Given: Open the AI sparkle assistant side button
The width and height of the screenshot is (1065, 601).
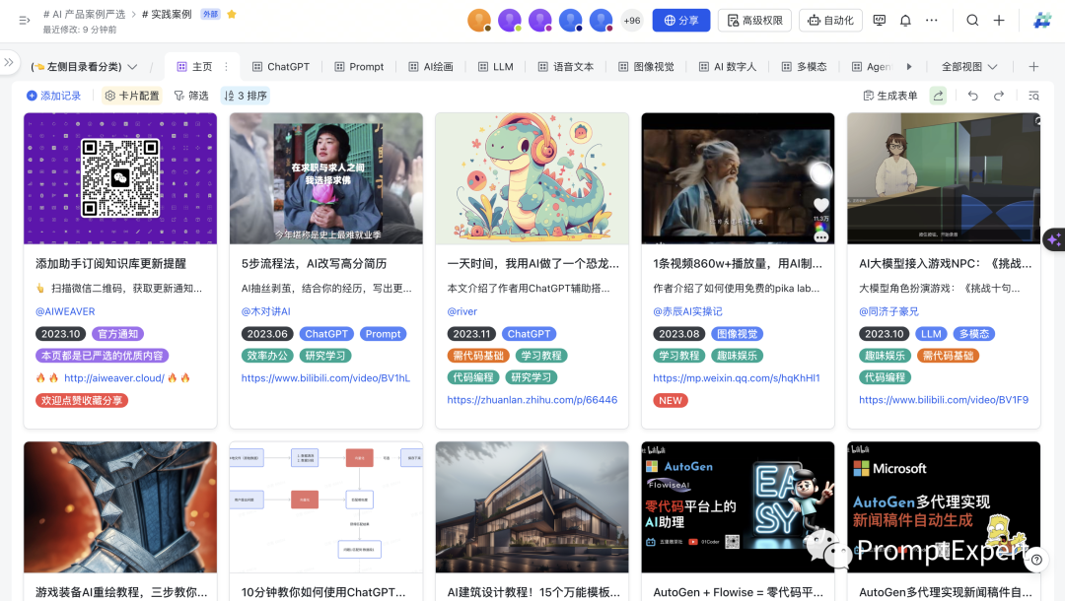Looking at the screenshot, I should (x=1053, y=239).
